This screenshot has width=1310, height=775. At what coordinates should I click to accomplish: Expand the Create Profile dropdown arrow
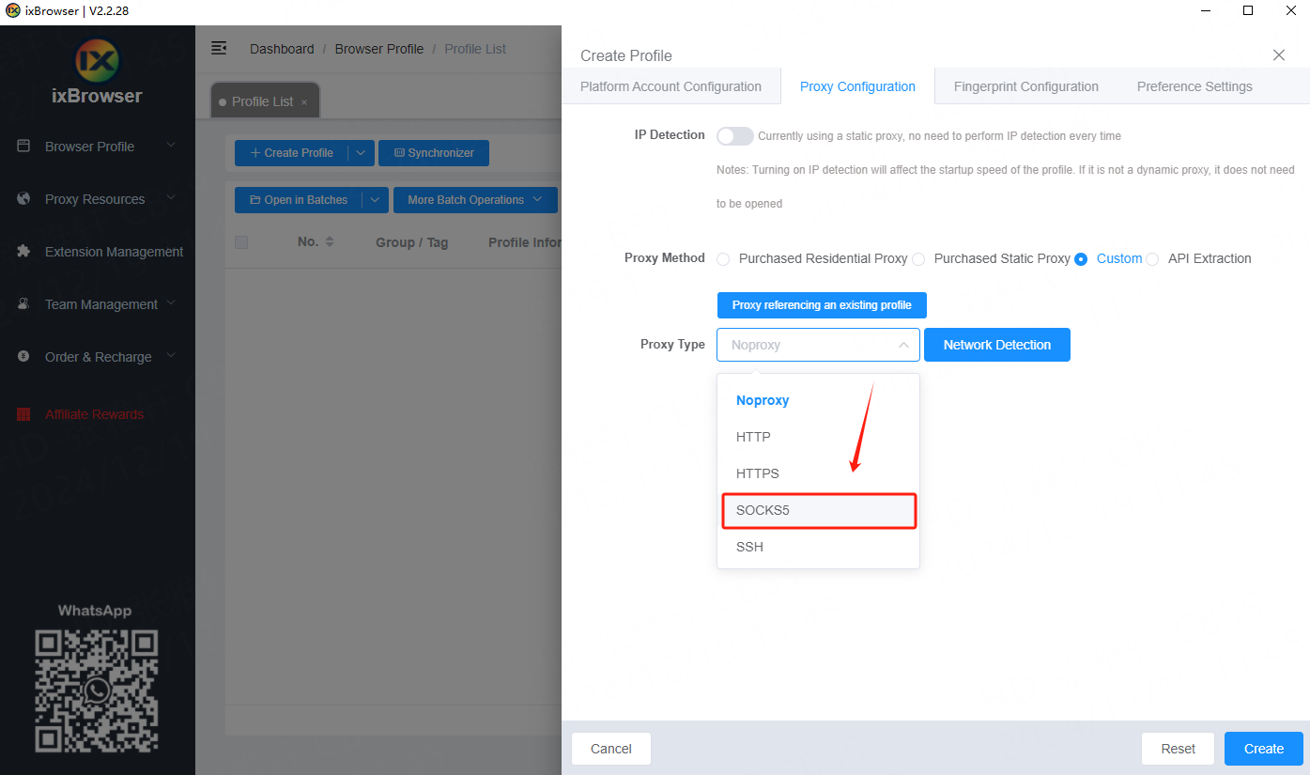[x=362, y=153]
